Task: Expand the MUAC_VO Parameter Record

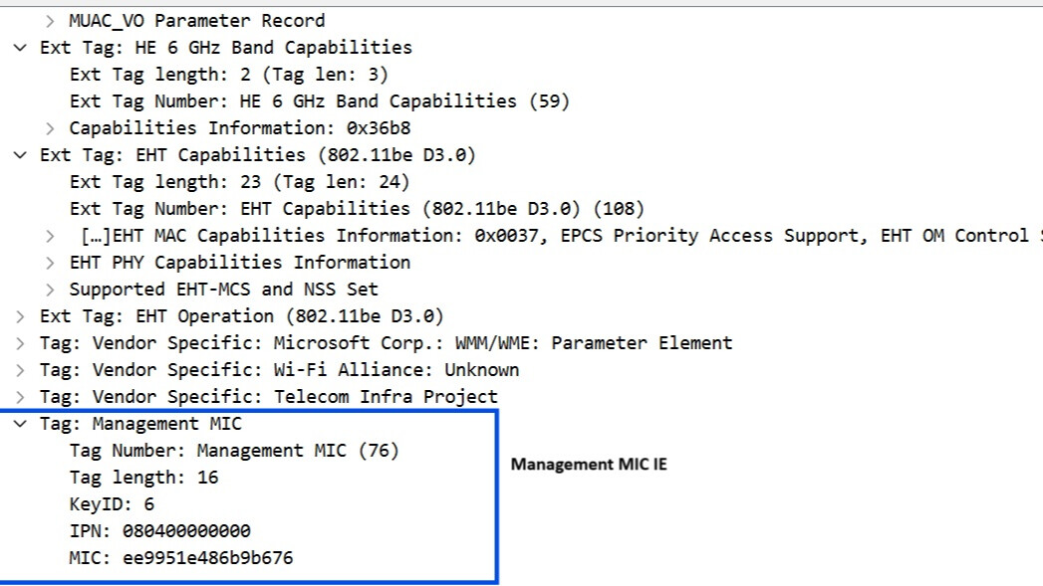Action: click(50, 21)
